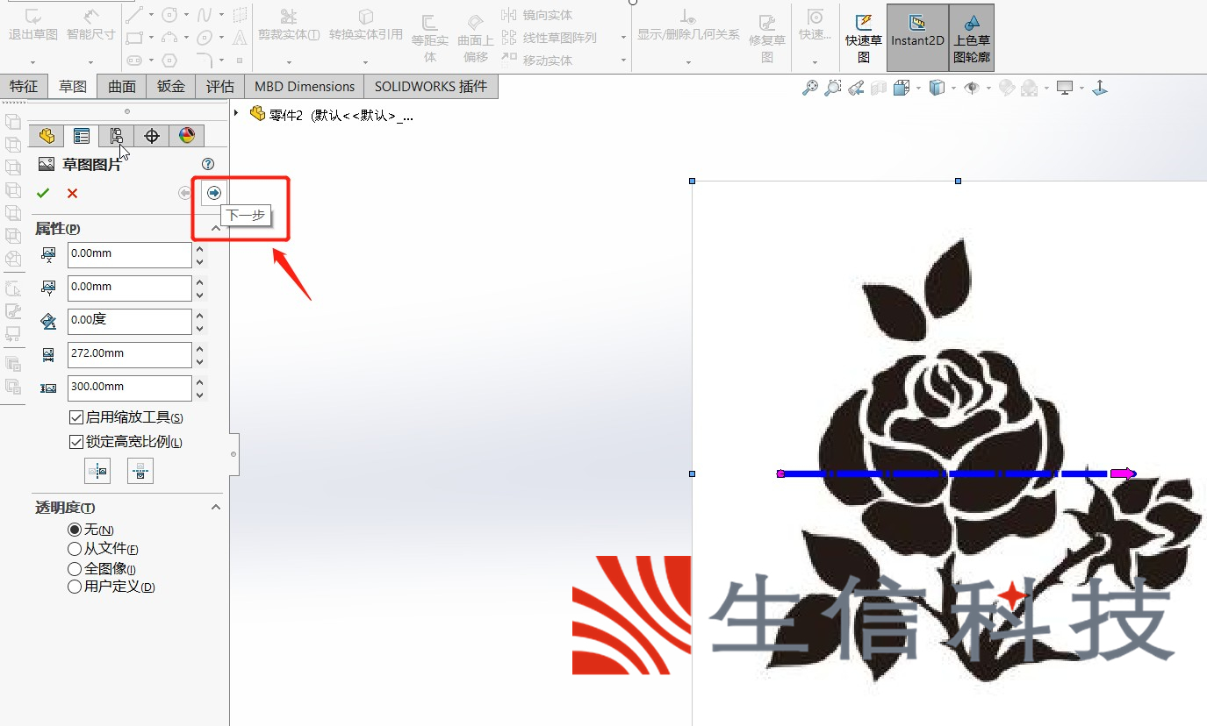Click the width 272.00mm field

pyautogui.click(x=129, y=355)
